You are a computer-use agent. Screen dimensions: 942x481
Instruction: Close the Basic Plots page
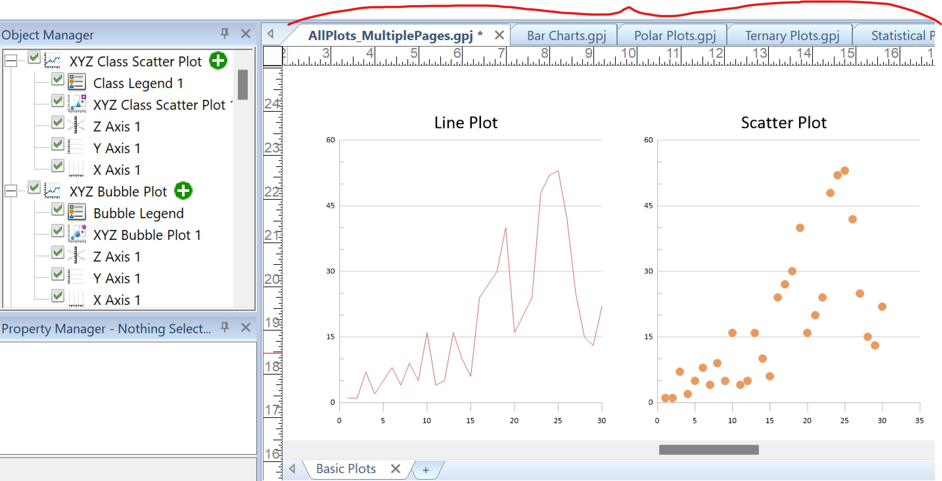(396, 469)
